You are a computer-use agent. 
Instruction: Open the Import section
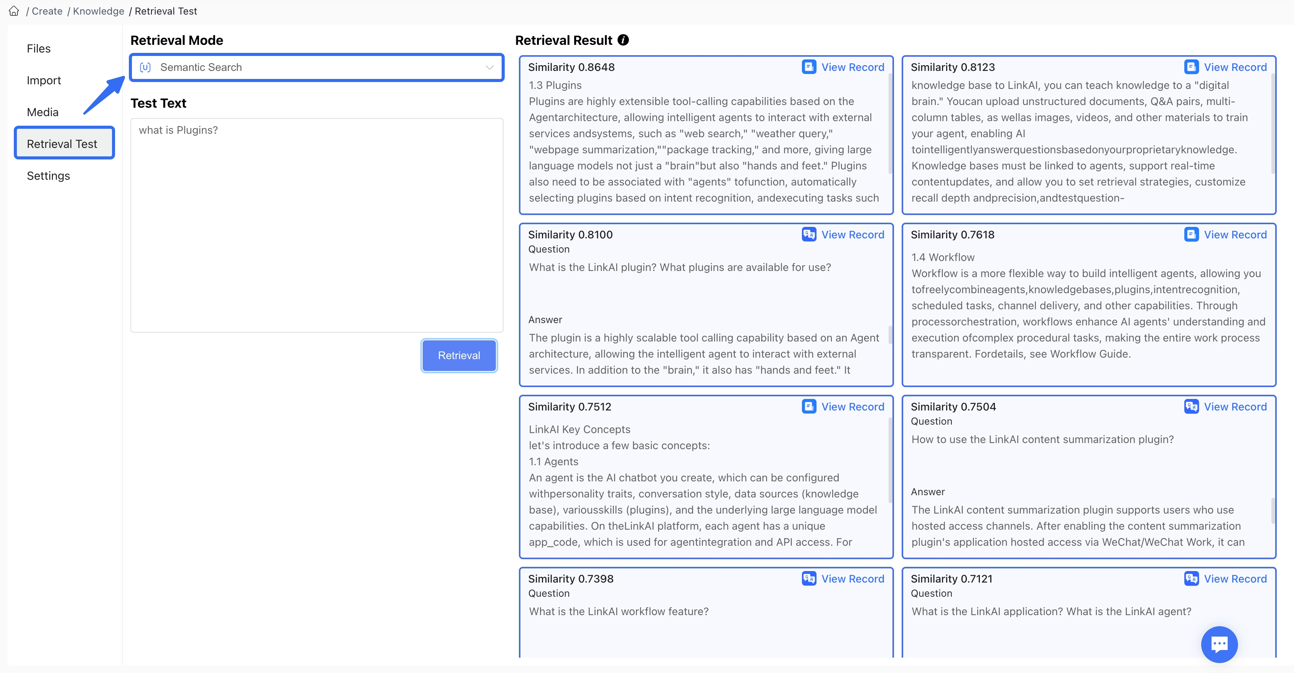tap(44, 80)
